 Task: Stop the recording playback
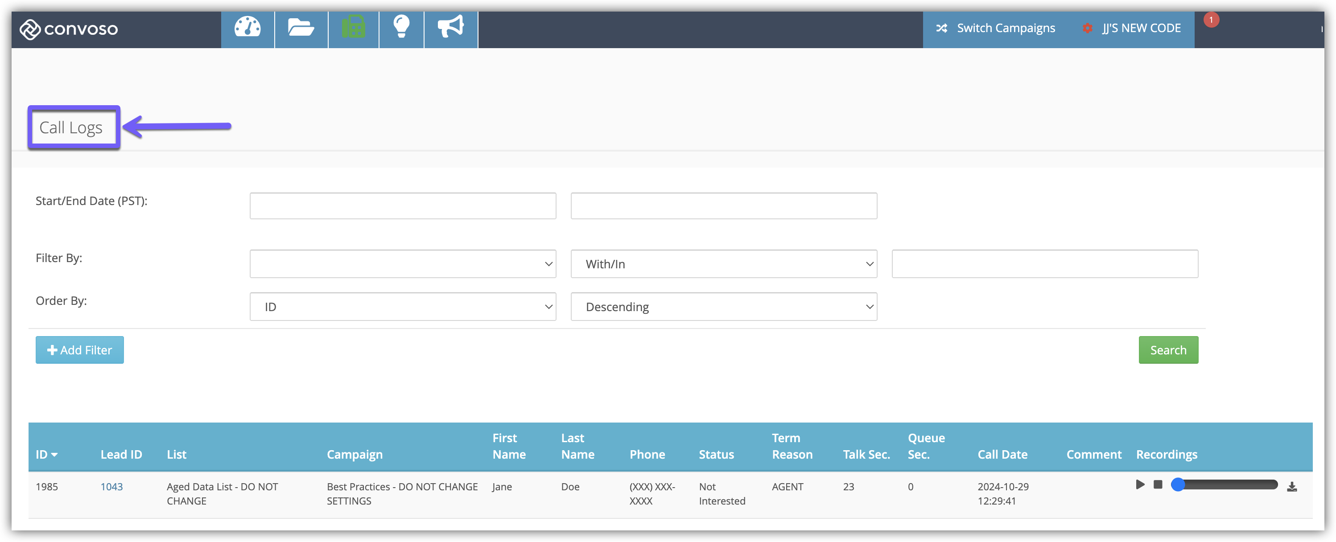(1158, 485)
